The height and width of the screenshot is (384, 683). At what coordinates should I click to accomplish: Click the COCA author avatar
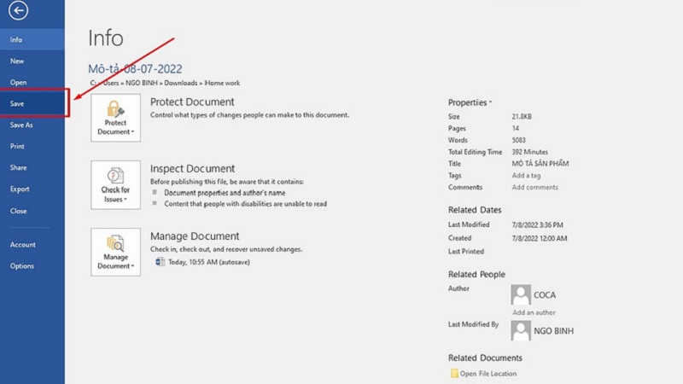coord(521,294)
